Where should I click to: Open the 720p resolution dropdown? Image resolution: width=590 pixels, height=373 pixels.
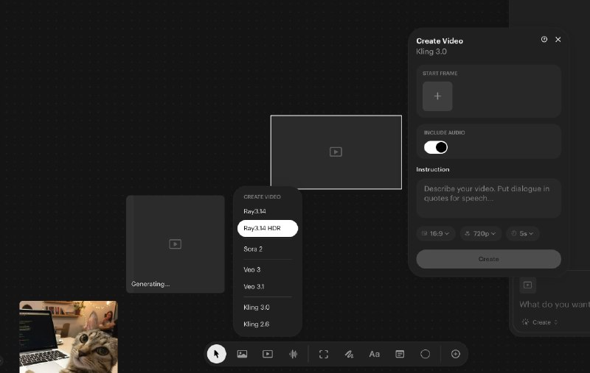click(481, 233)
